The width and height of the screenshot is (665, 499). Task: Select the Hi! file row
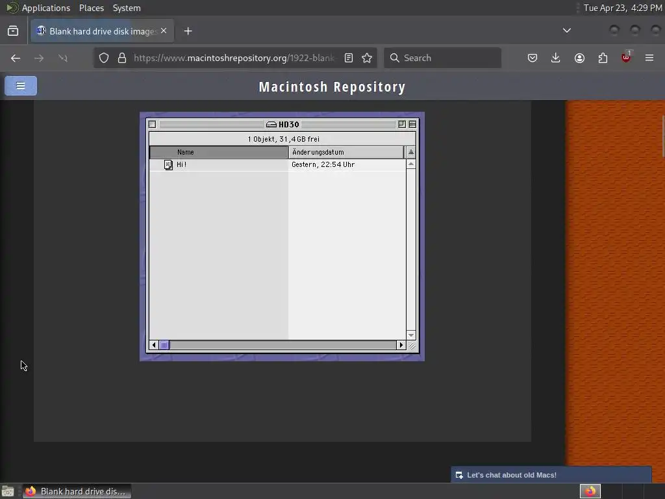tap(277, 164)
